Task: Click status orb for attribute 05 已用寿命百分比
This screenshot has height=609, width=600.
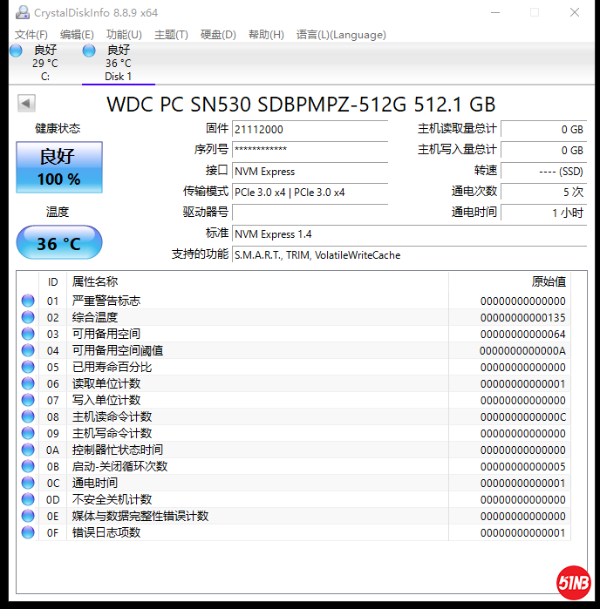Action: point(28,367)
